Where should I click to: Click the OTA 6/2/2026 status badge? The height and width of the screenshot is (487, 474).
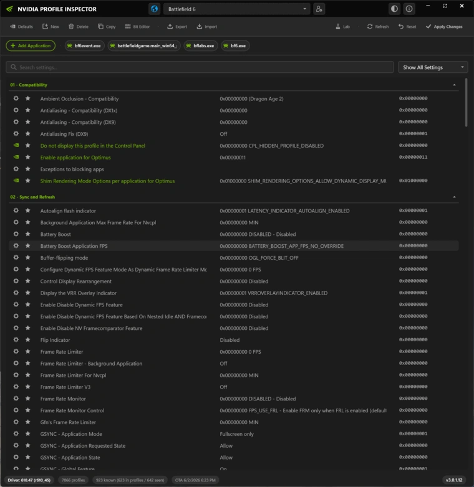click(x=195, y=480)
